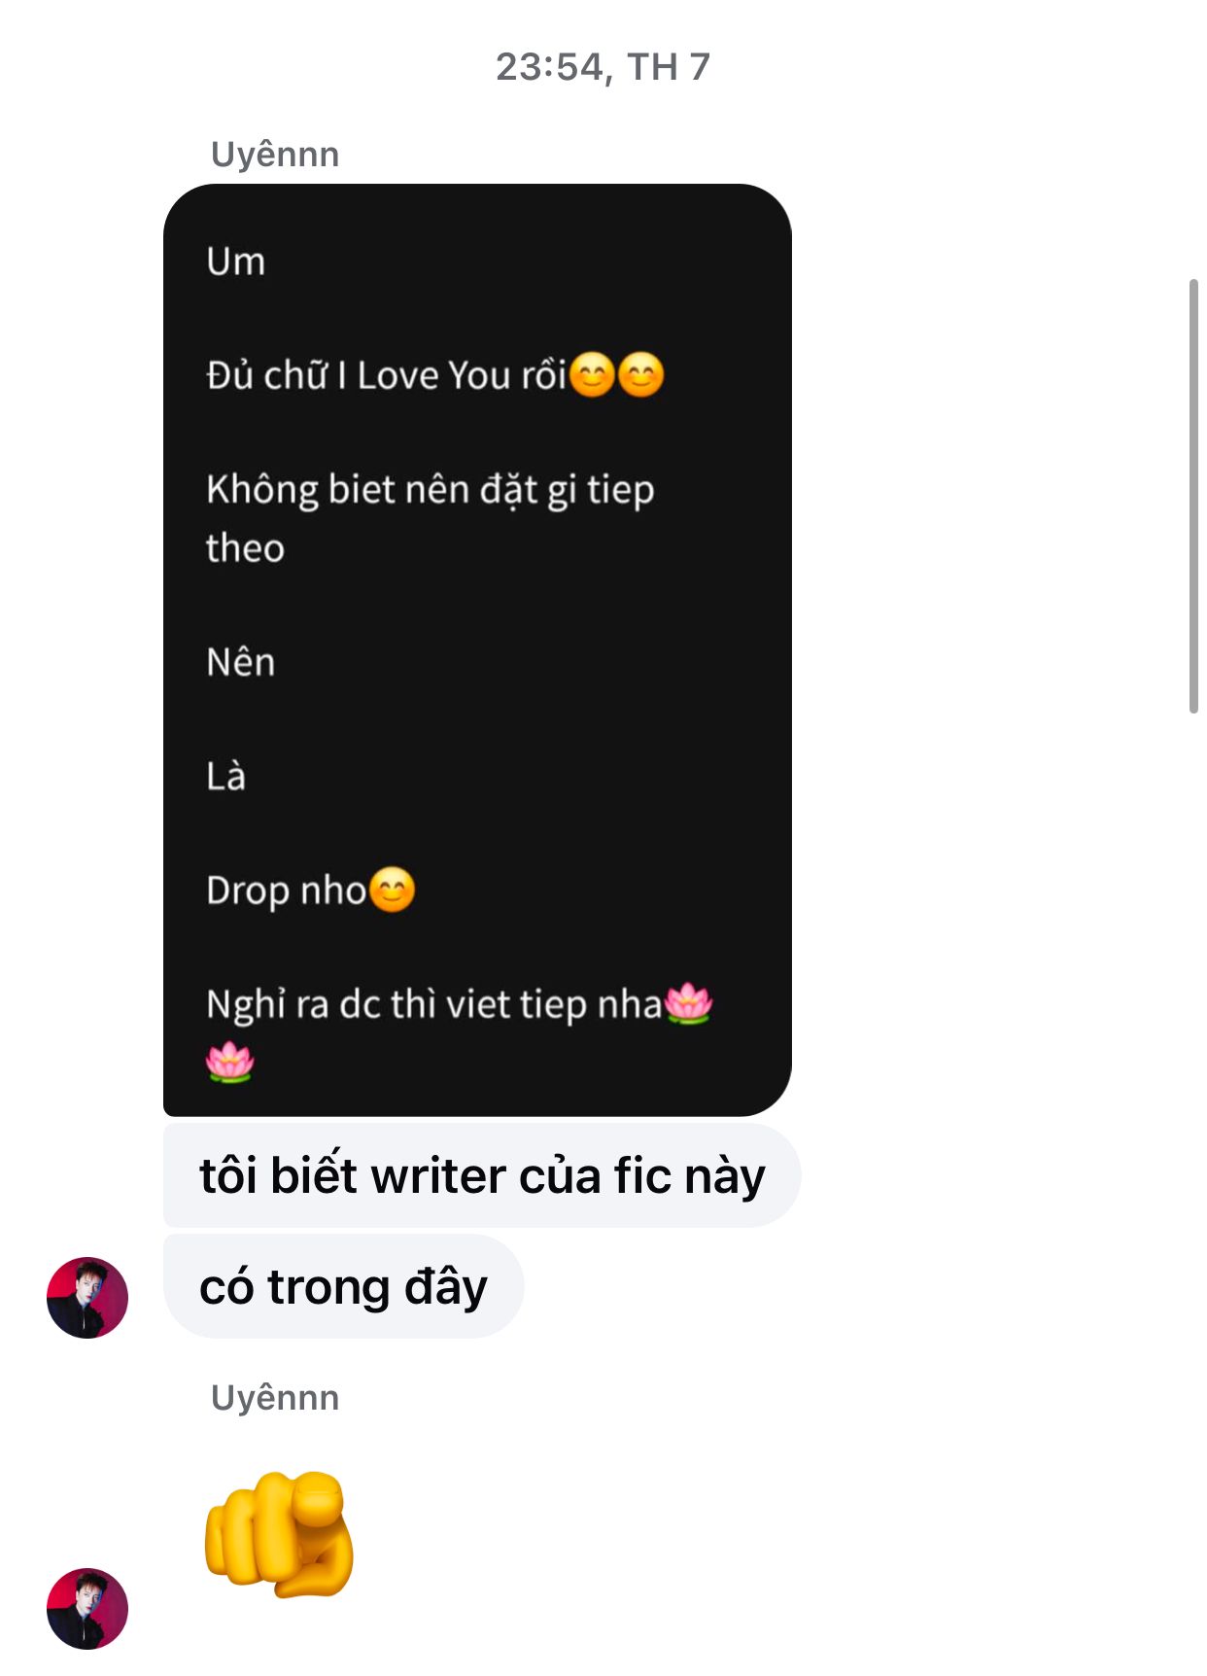Click the two smiling emojis after "I Love You rồi"
The image size is (1207, 1676).
pyautogui.click(x=617, y=375)
